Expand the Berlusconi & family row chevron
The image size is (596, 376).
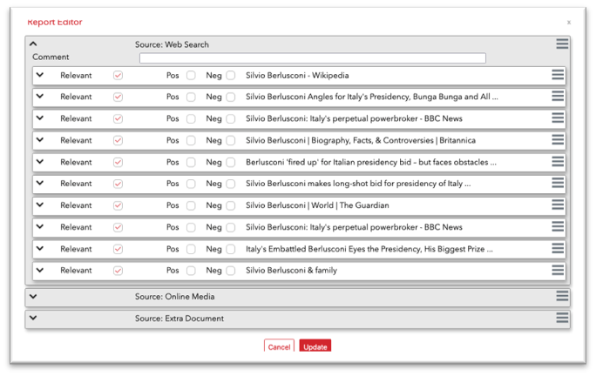(x=40, y=271)
